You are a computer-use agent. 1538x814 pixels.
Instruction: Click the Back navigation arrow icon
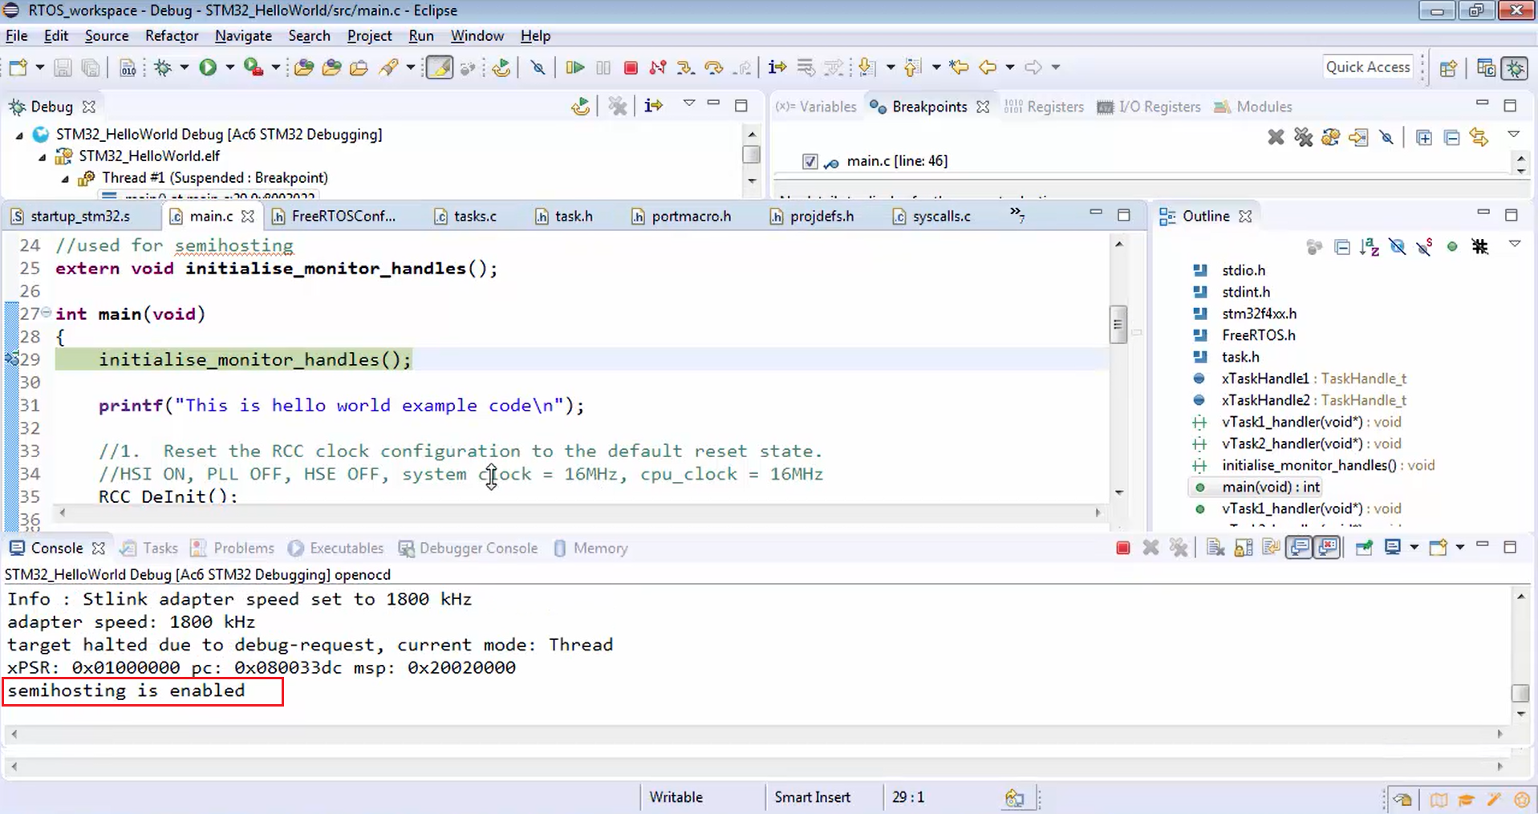click(988, 67)
